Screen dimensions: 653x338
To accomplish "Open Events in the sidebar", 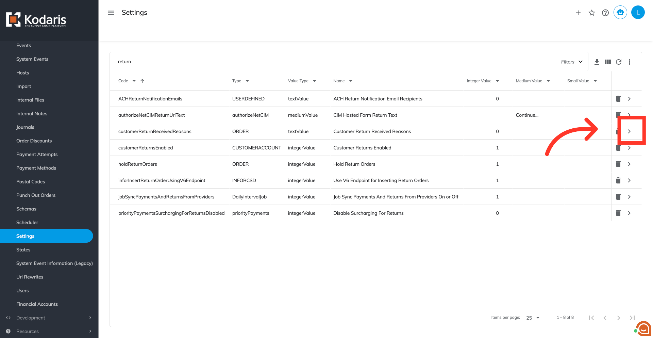I will (x=23, y=45).
